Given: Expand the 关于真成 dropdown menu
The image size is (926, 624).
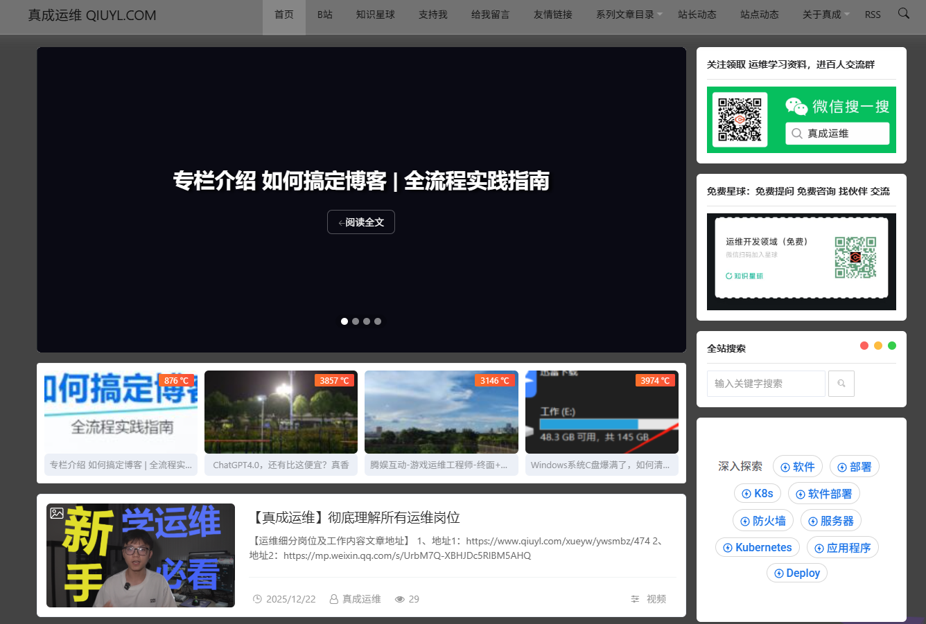Looking at the screenshot, I should tap(821, 13).
